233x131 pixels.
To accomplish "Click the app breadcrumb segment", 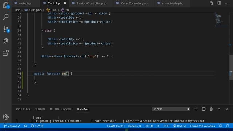I will 18,10.
